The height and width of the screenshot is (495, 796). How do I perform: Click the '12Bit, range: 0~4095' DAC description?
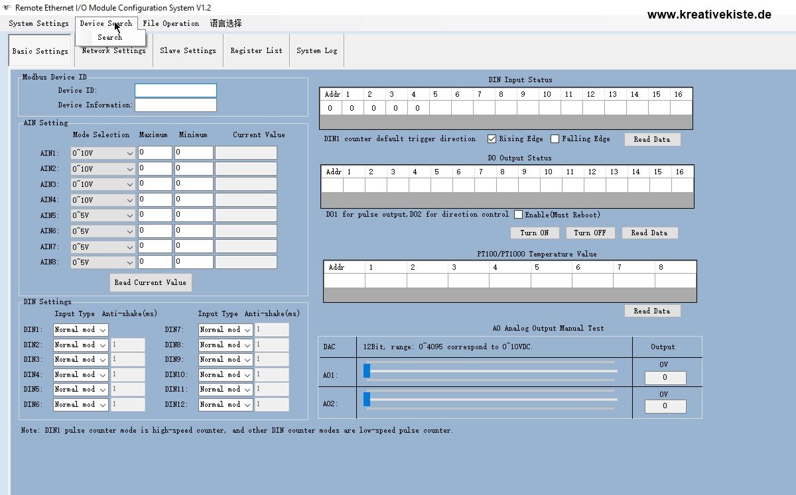[x=448, y=347]
